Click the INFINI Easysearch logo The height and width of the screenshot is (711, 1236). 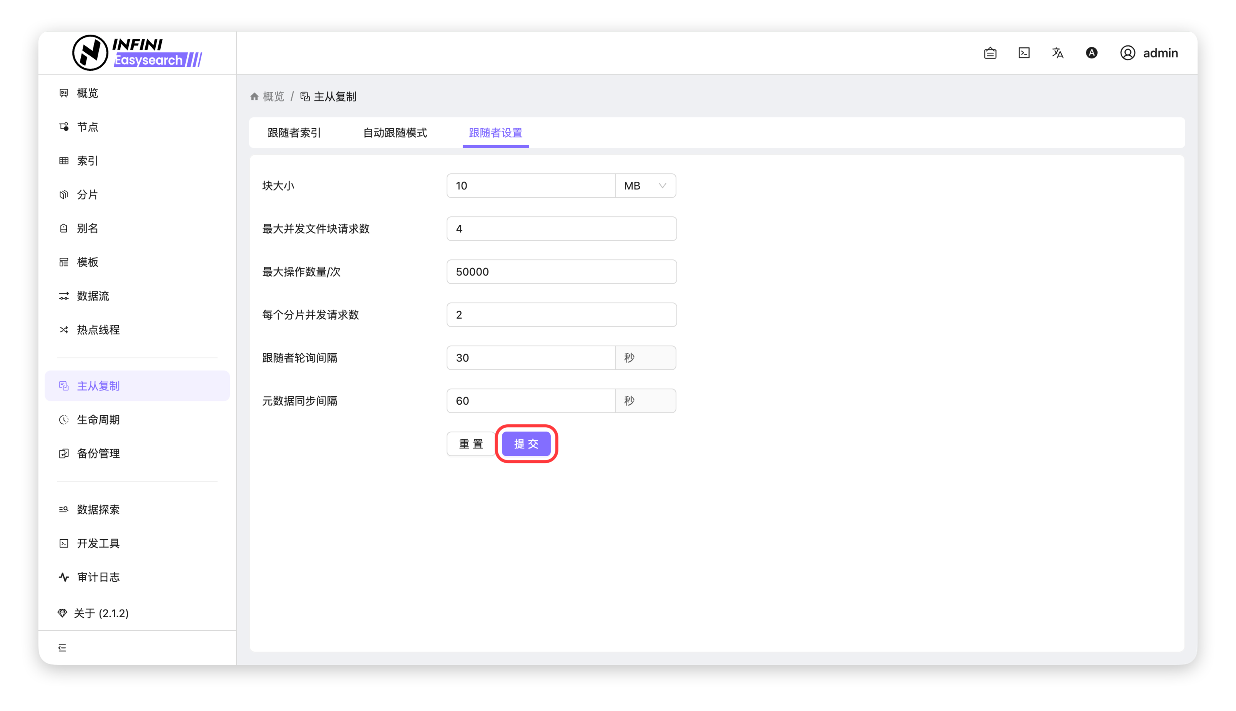(137, 53)
